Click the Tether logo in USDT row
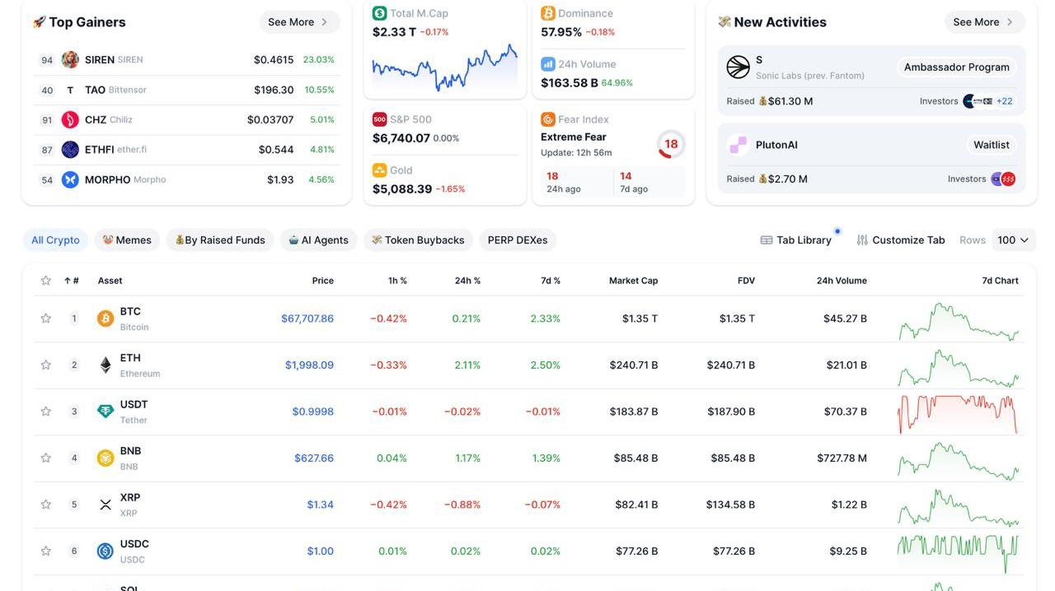Viewport: 1055px width, 591px height. [x=105, y=412]
